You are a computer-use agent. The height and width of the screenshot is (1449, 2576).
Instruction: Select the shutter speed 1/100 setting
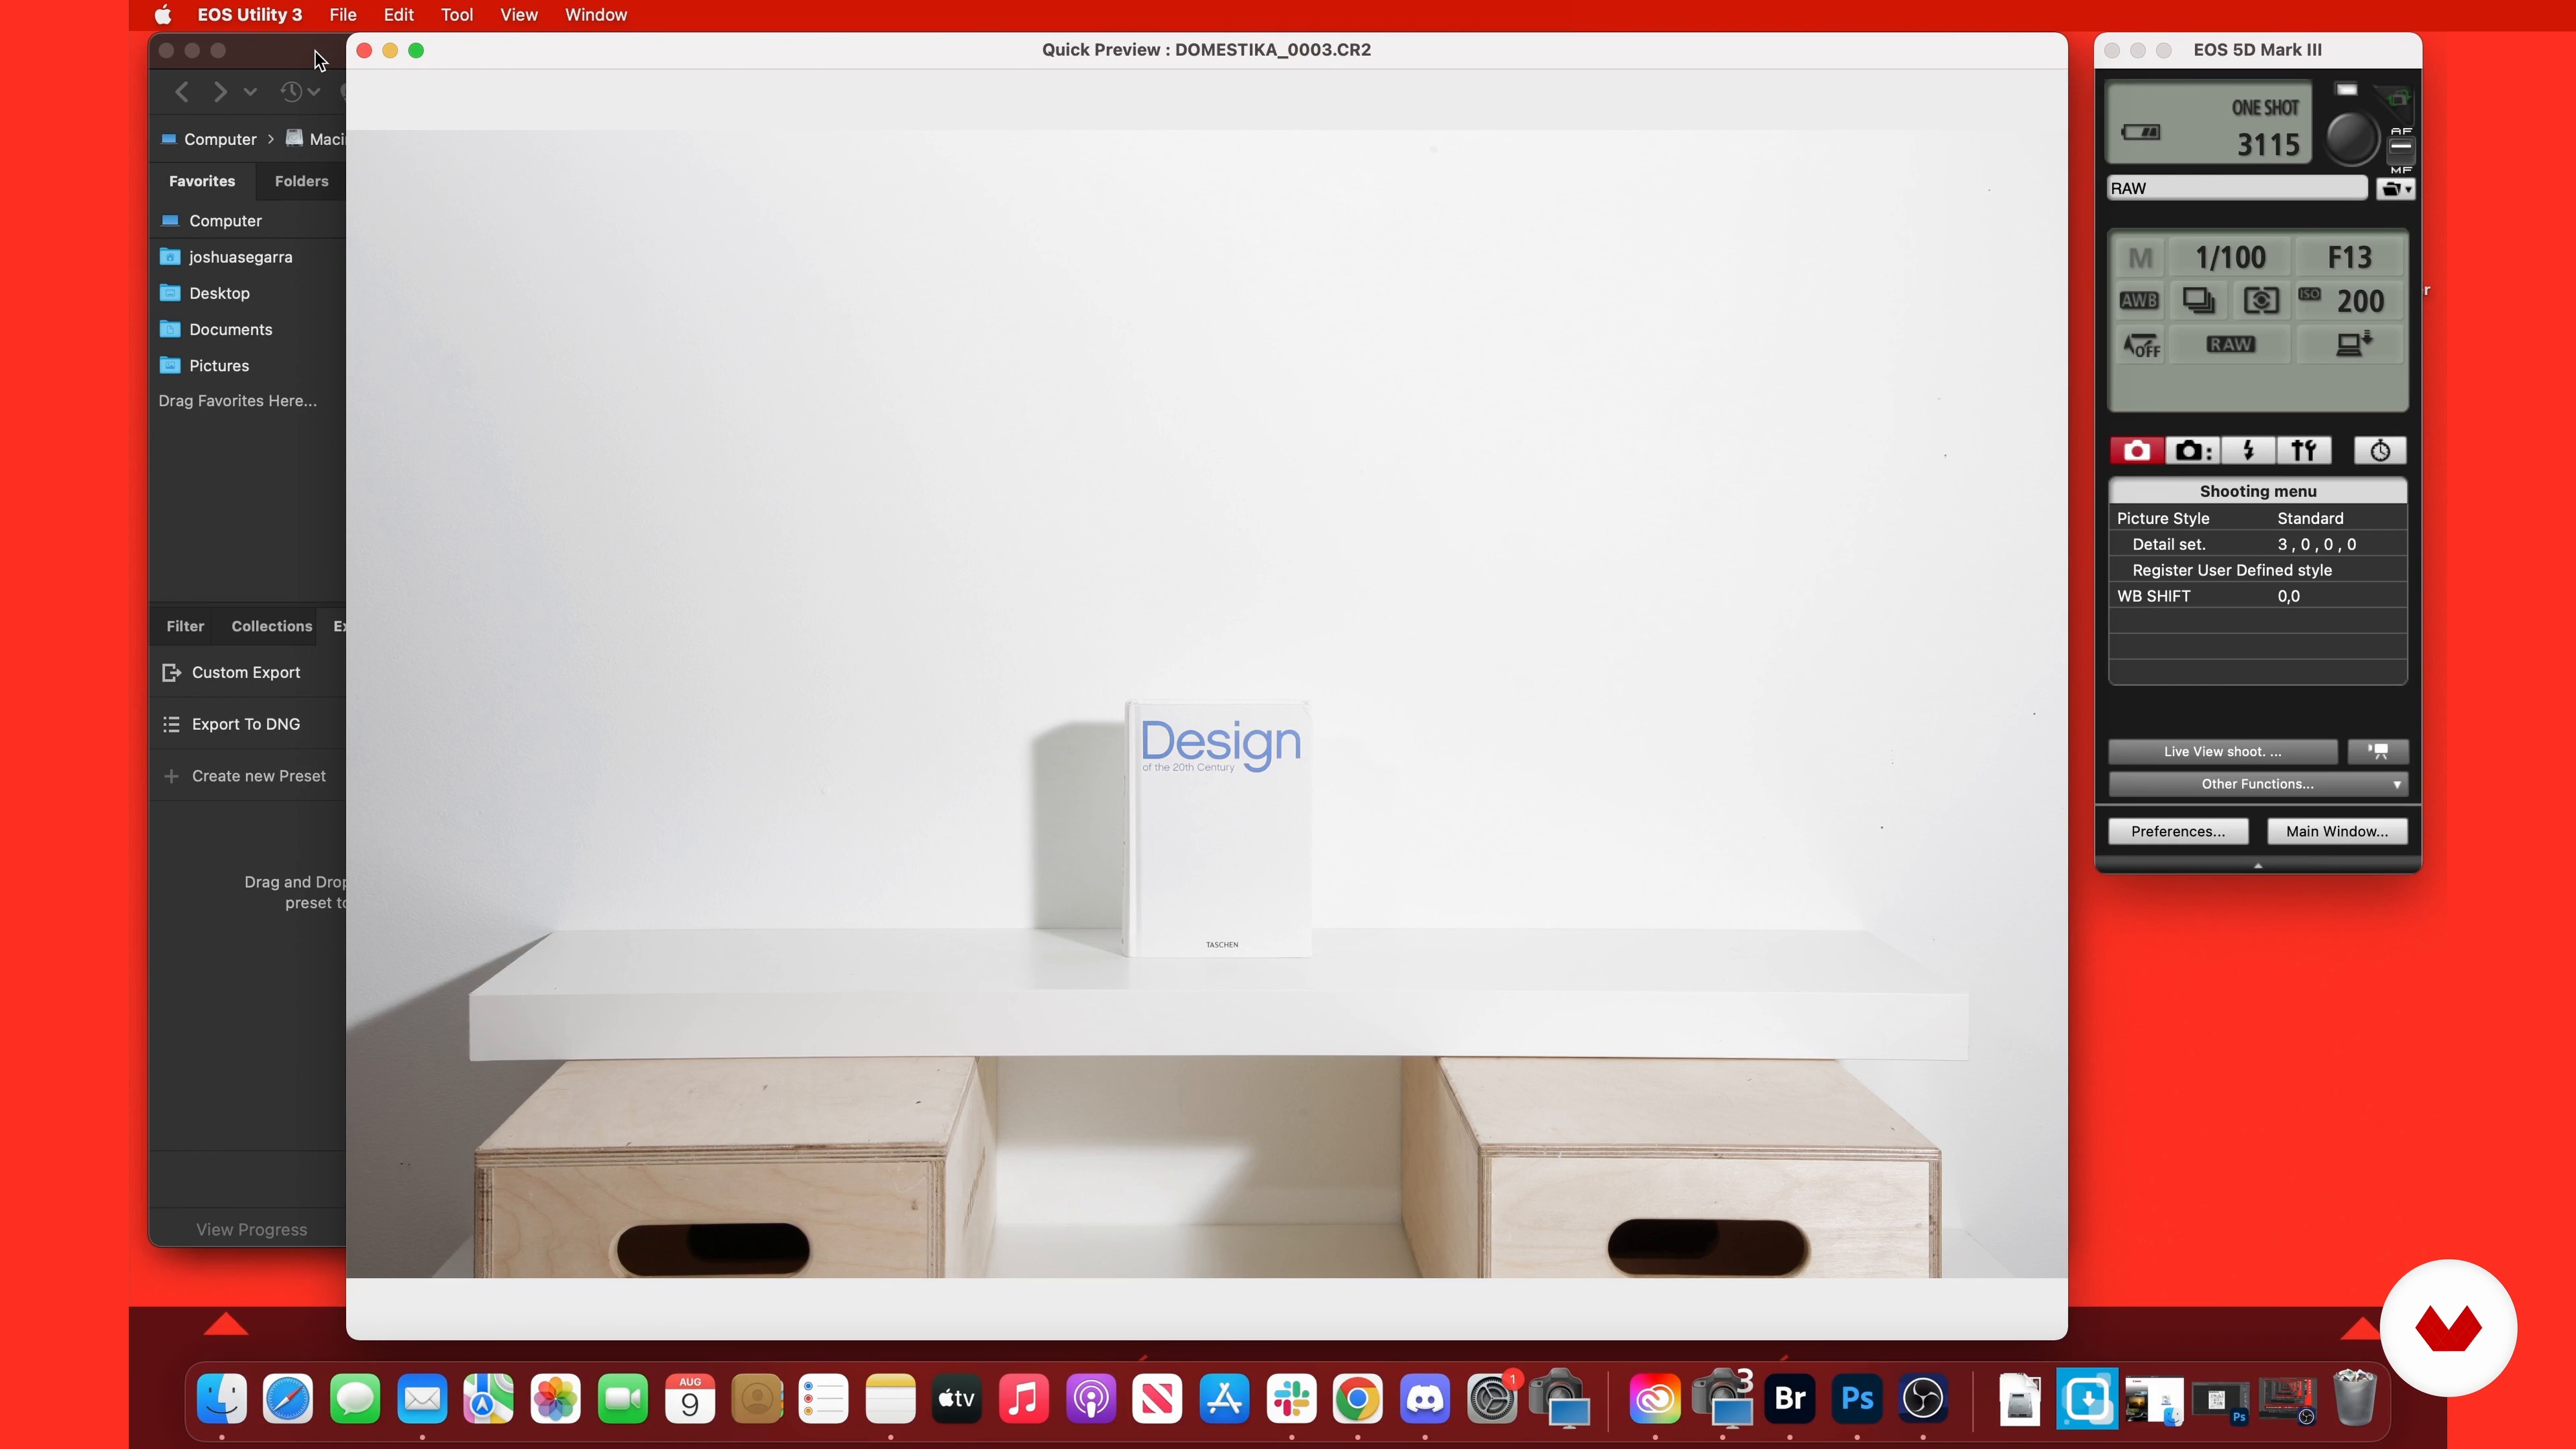coord(2230,258)
